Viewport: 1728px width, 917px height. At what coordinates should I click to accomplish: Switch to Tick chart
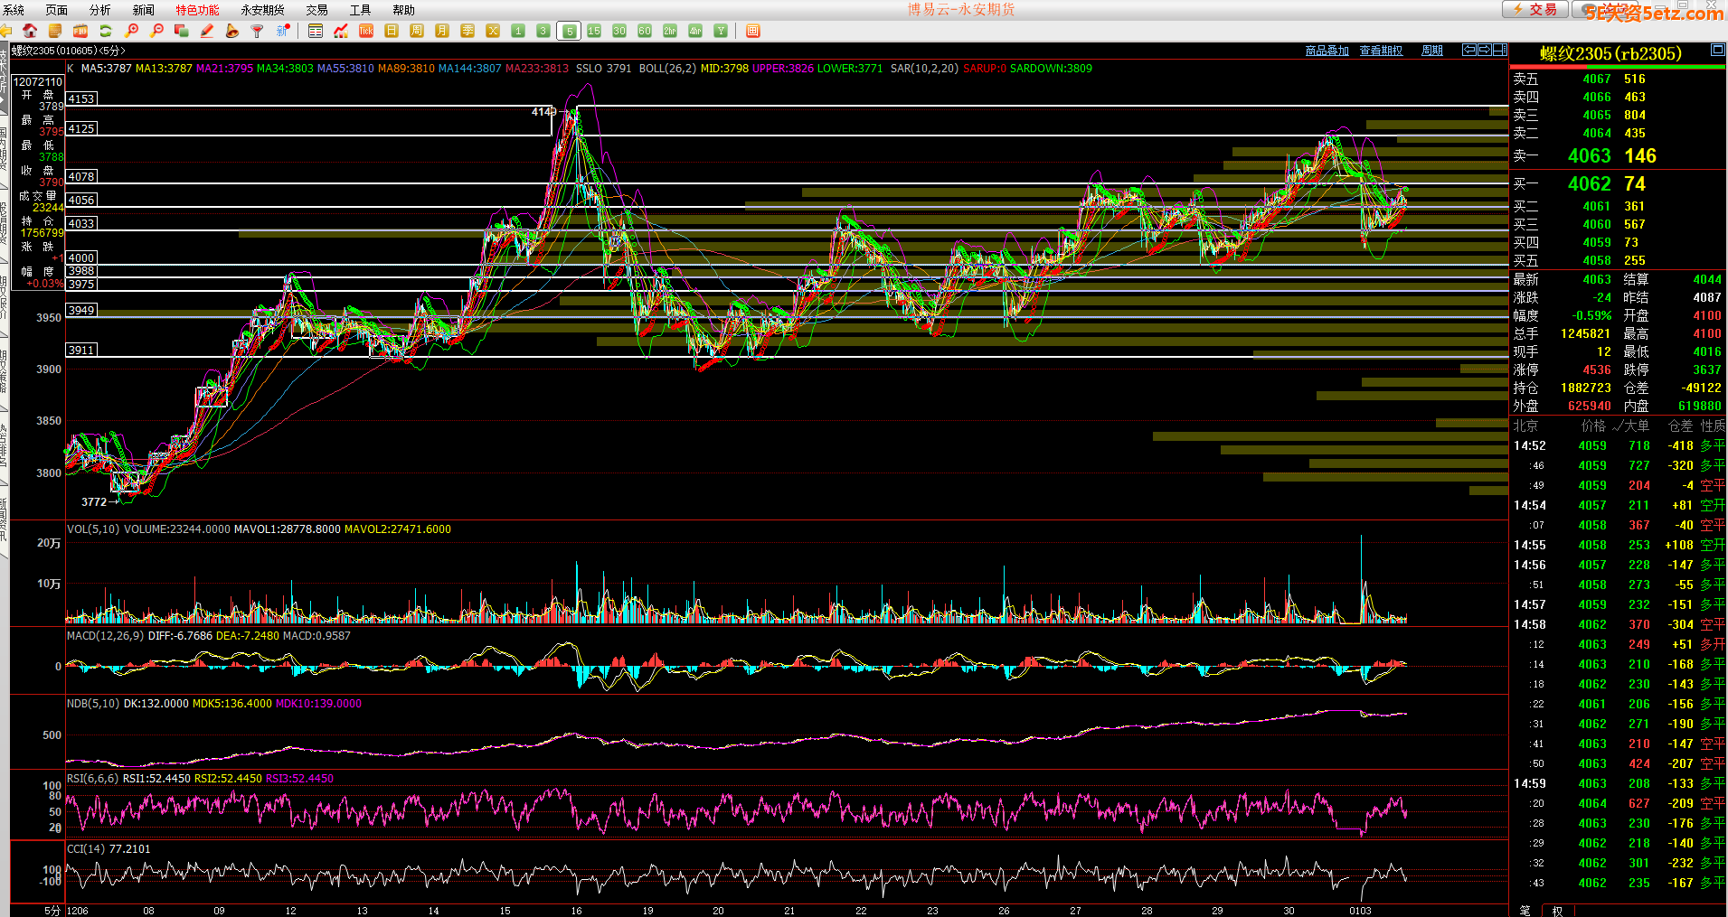(x=366, y=31)
